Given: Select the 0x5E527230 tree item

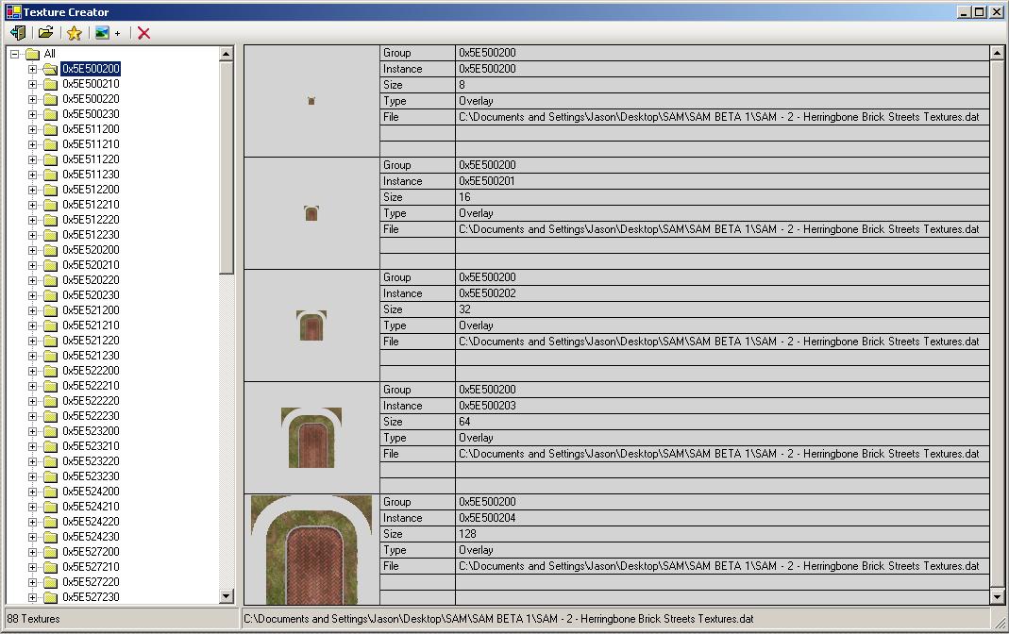Looking at the screenshot, I should click(91, 597).
